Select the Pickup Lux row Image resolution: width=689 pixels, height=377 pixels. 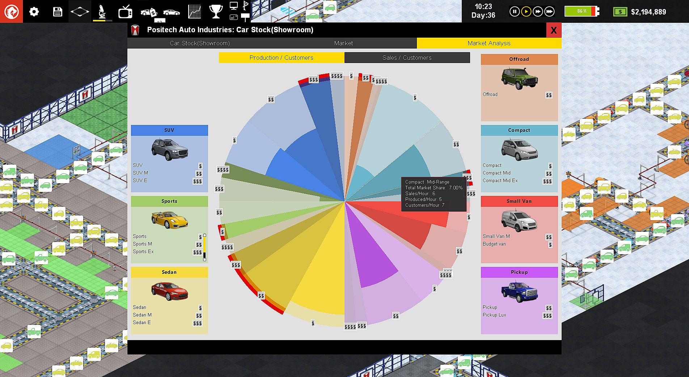[517, 315]
